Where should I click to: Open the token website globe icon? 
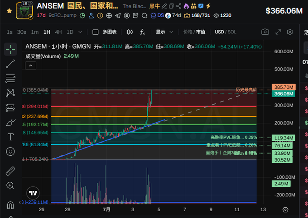point(109,15)
